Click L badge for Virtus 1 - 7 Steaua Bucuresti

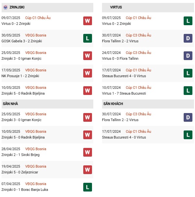click(x=188, y=91)
